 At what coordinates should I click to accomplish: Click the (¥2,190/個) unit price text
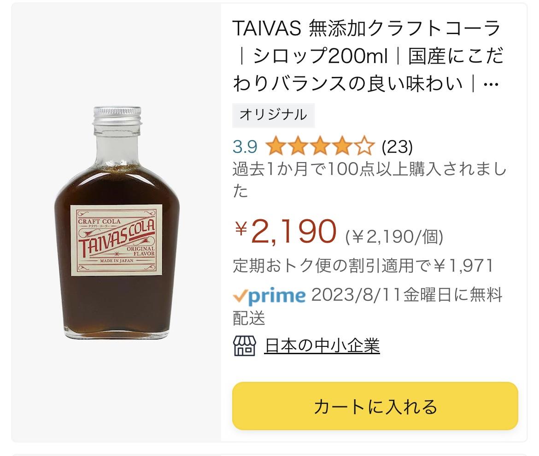[394, 237]
